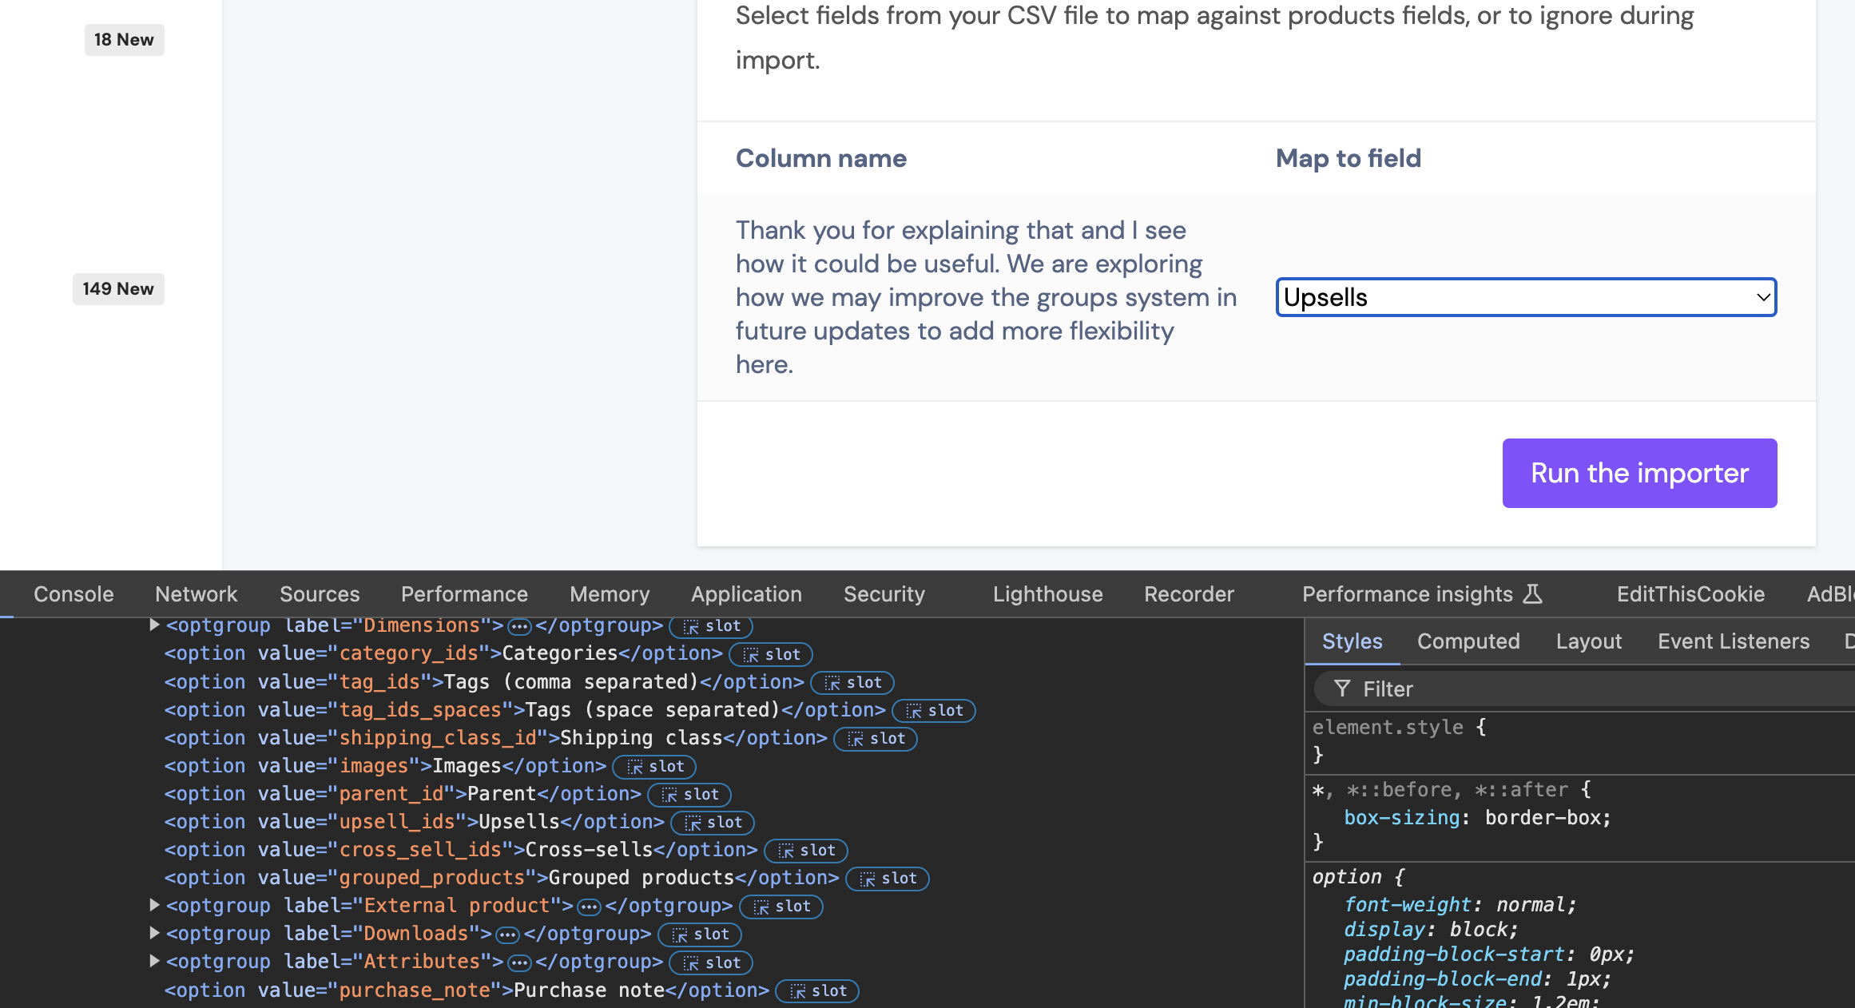Click the 18 New badge
The width and height of the screenshot is (1855, 1008).
coord(124,39)
